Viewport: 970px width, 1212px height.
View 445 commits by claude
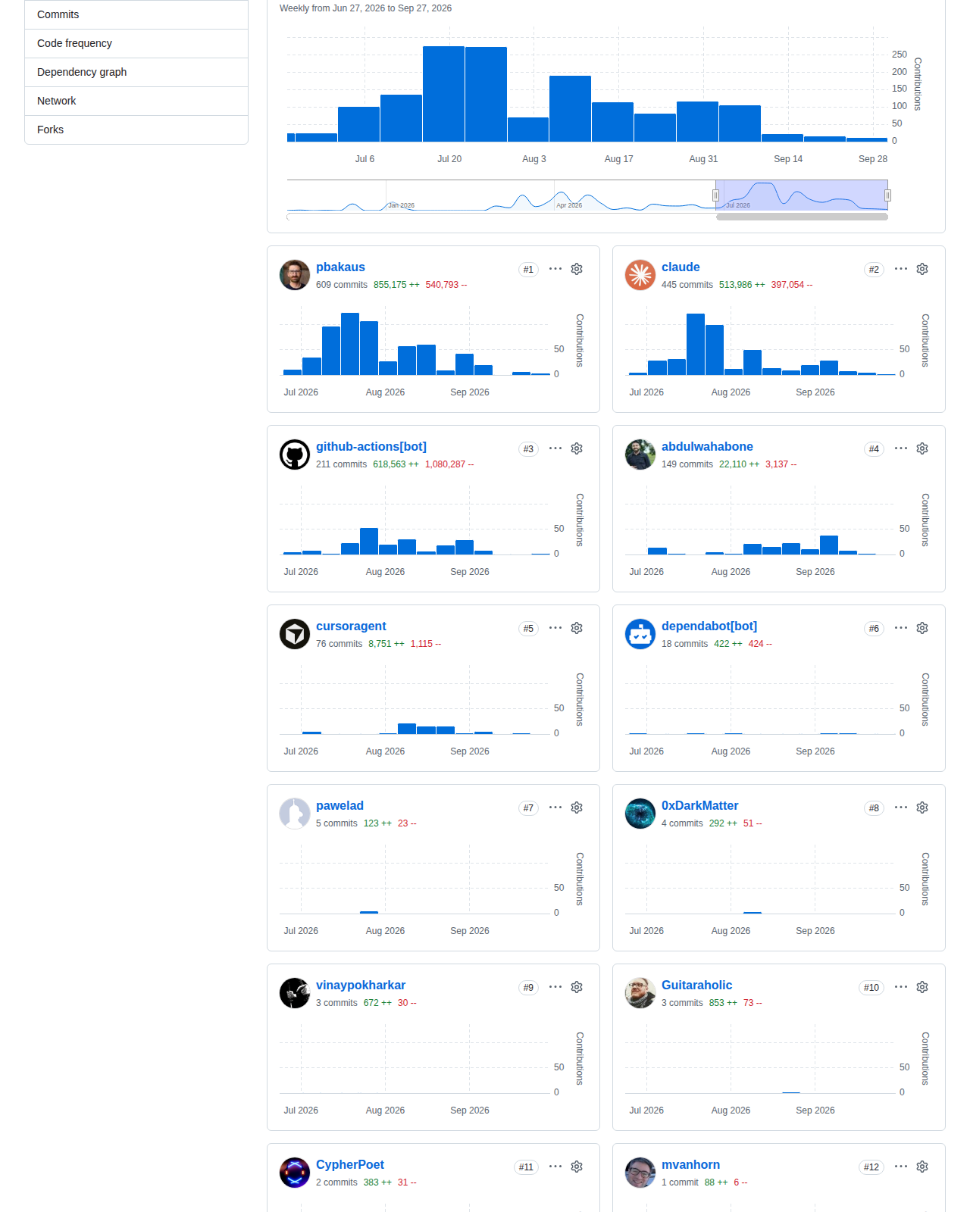click(x=687, y=285)
